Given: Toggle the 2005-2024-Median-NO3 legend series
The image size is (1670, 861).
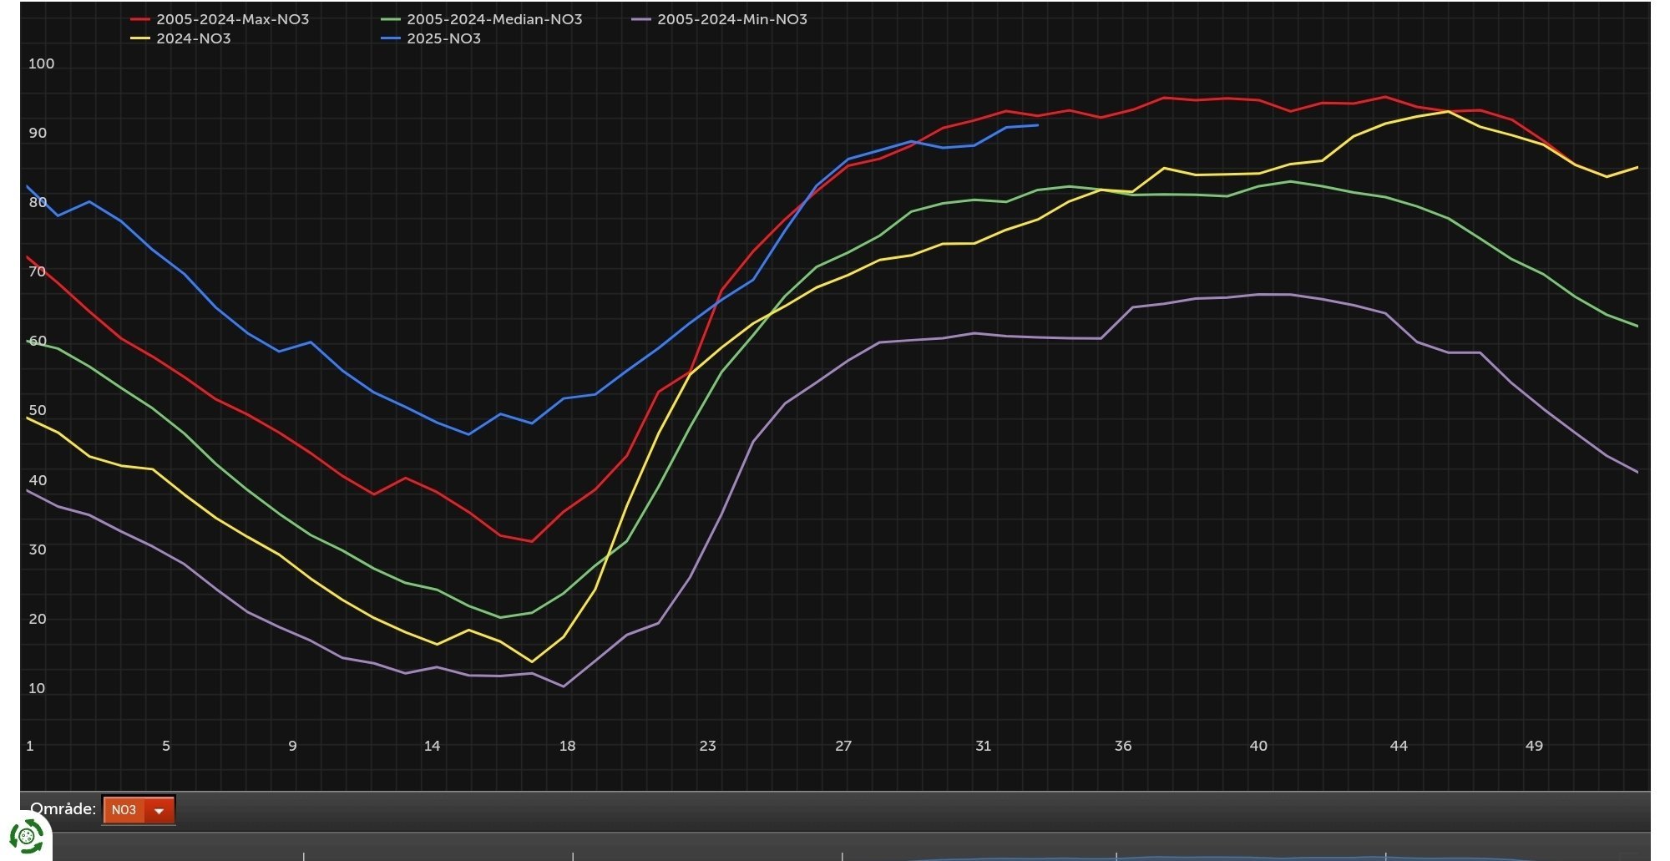Looking at the screenshot, I should [482, 19].
